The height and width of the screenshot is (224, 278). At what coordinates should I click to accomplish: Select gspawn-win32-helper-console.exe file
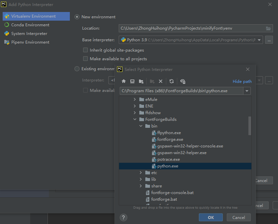pyautogui.click(x=185, y=146)
